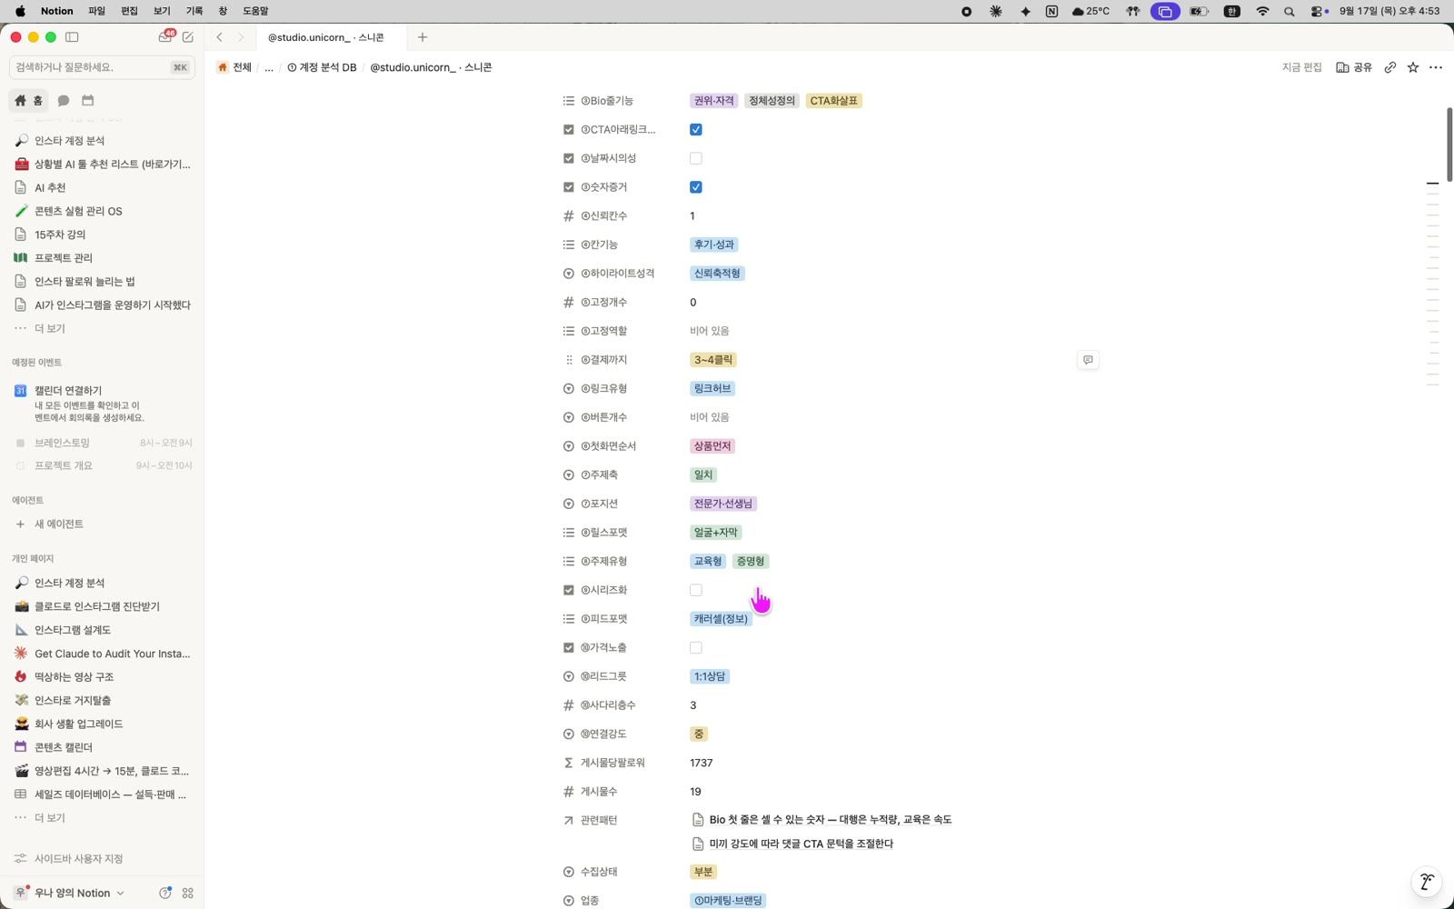Open help icon at sidebar bottom

tap(165, 894)
